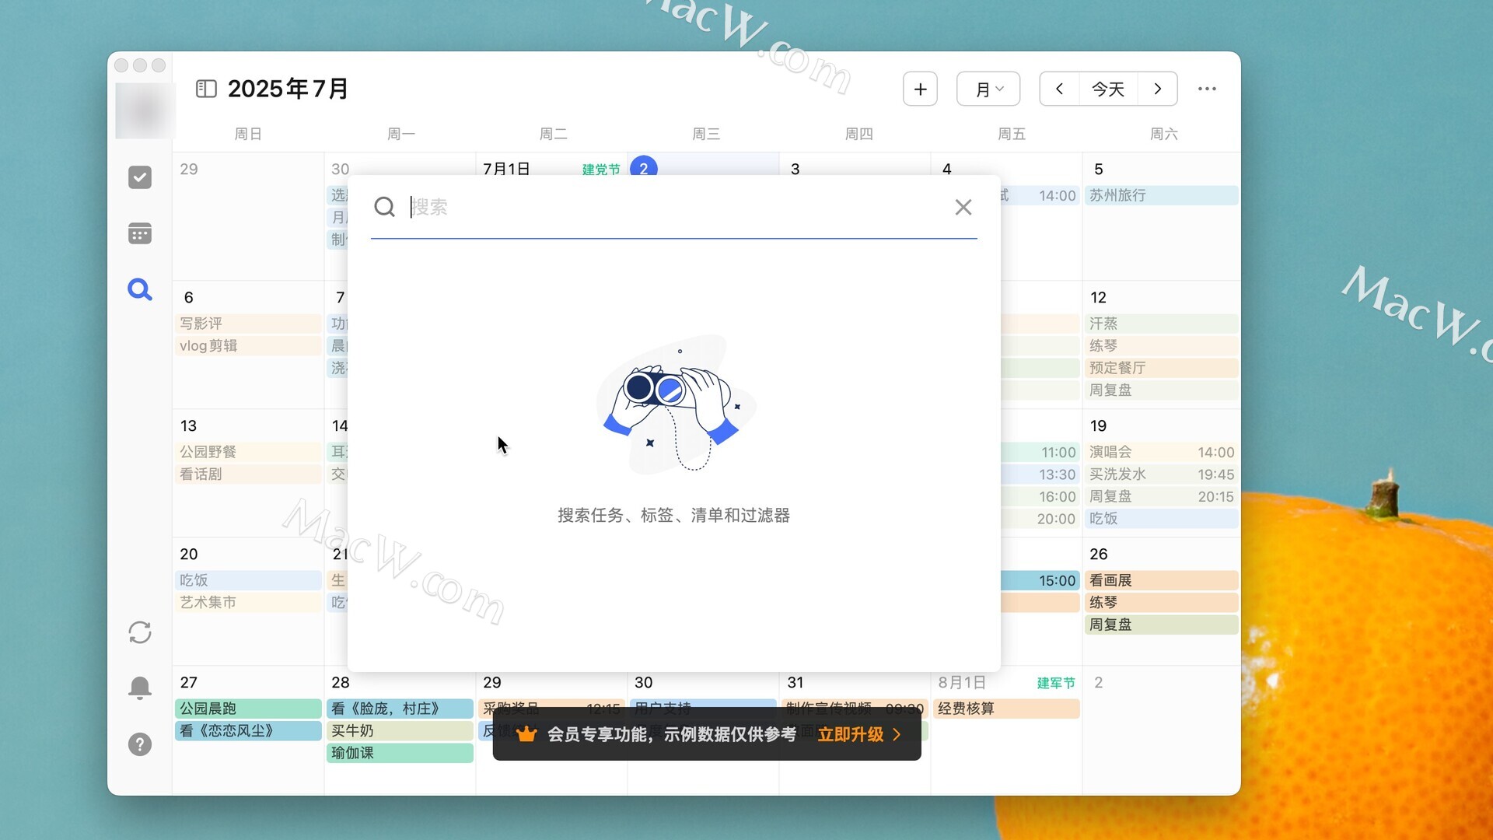The width and height of the screenshot is (1493, 840).
Task: Open the 看《脸庞，村庄》 event
Action: (x=400, y=709)
